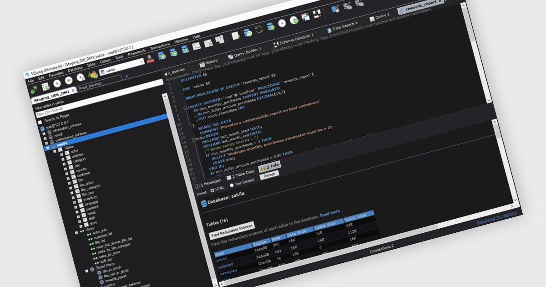
Task: Collapse the CREATE DEFINER code fold marker
Action: click(185, 108)
